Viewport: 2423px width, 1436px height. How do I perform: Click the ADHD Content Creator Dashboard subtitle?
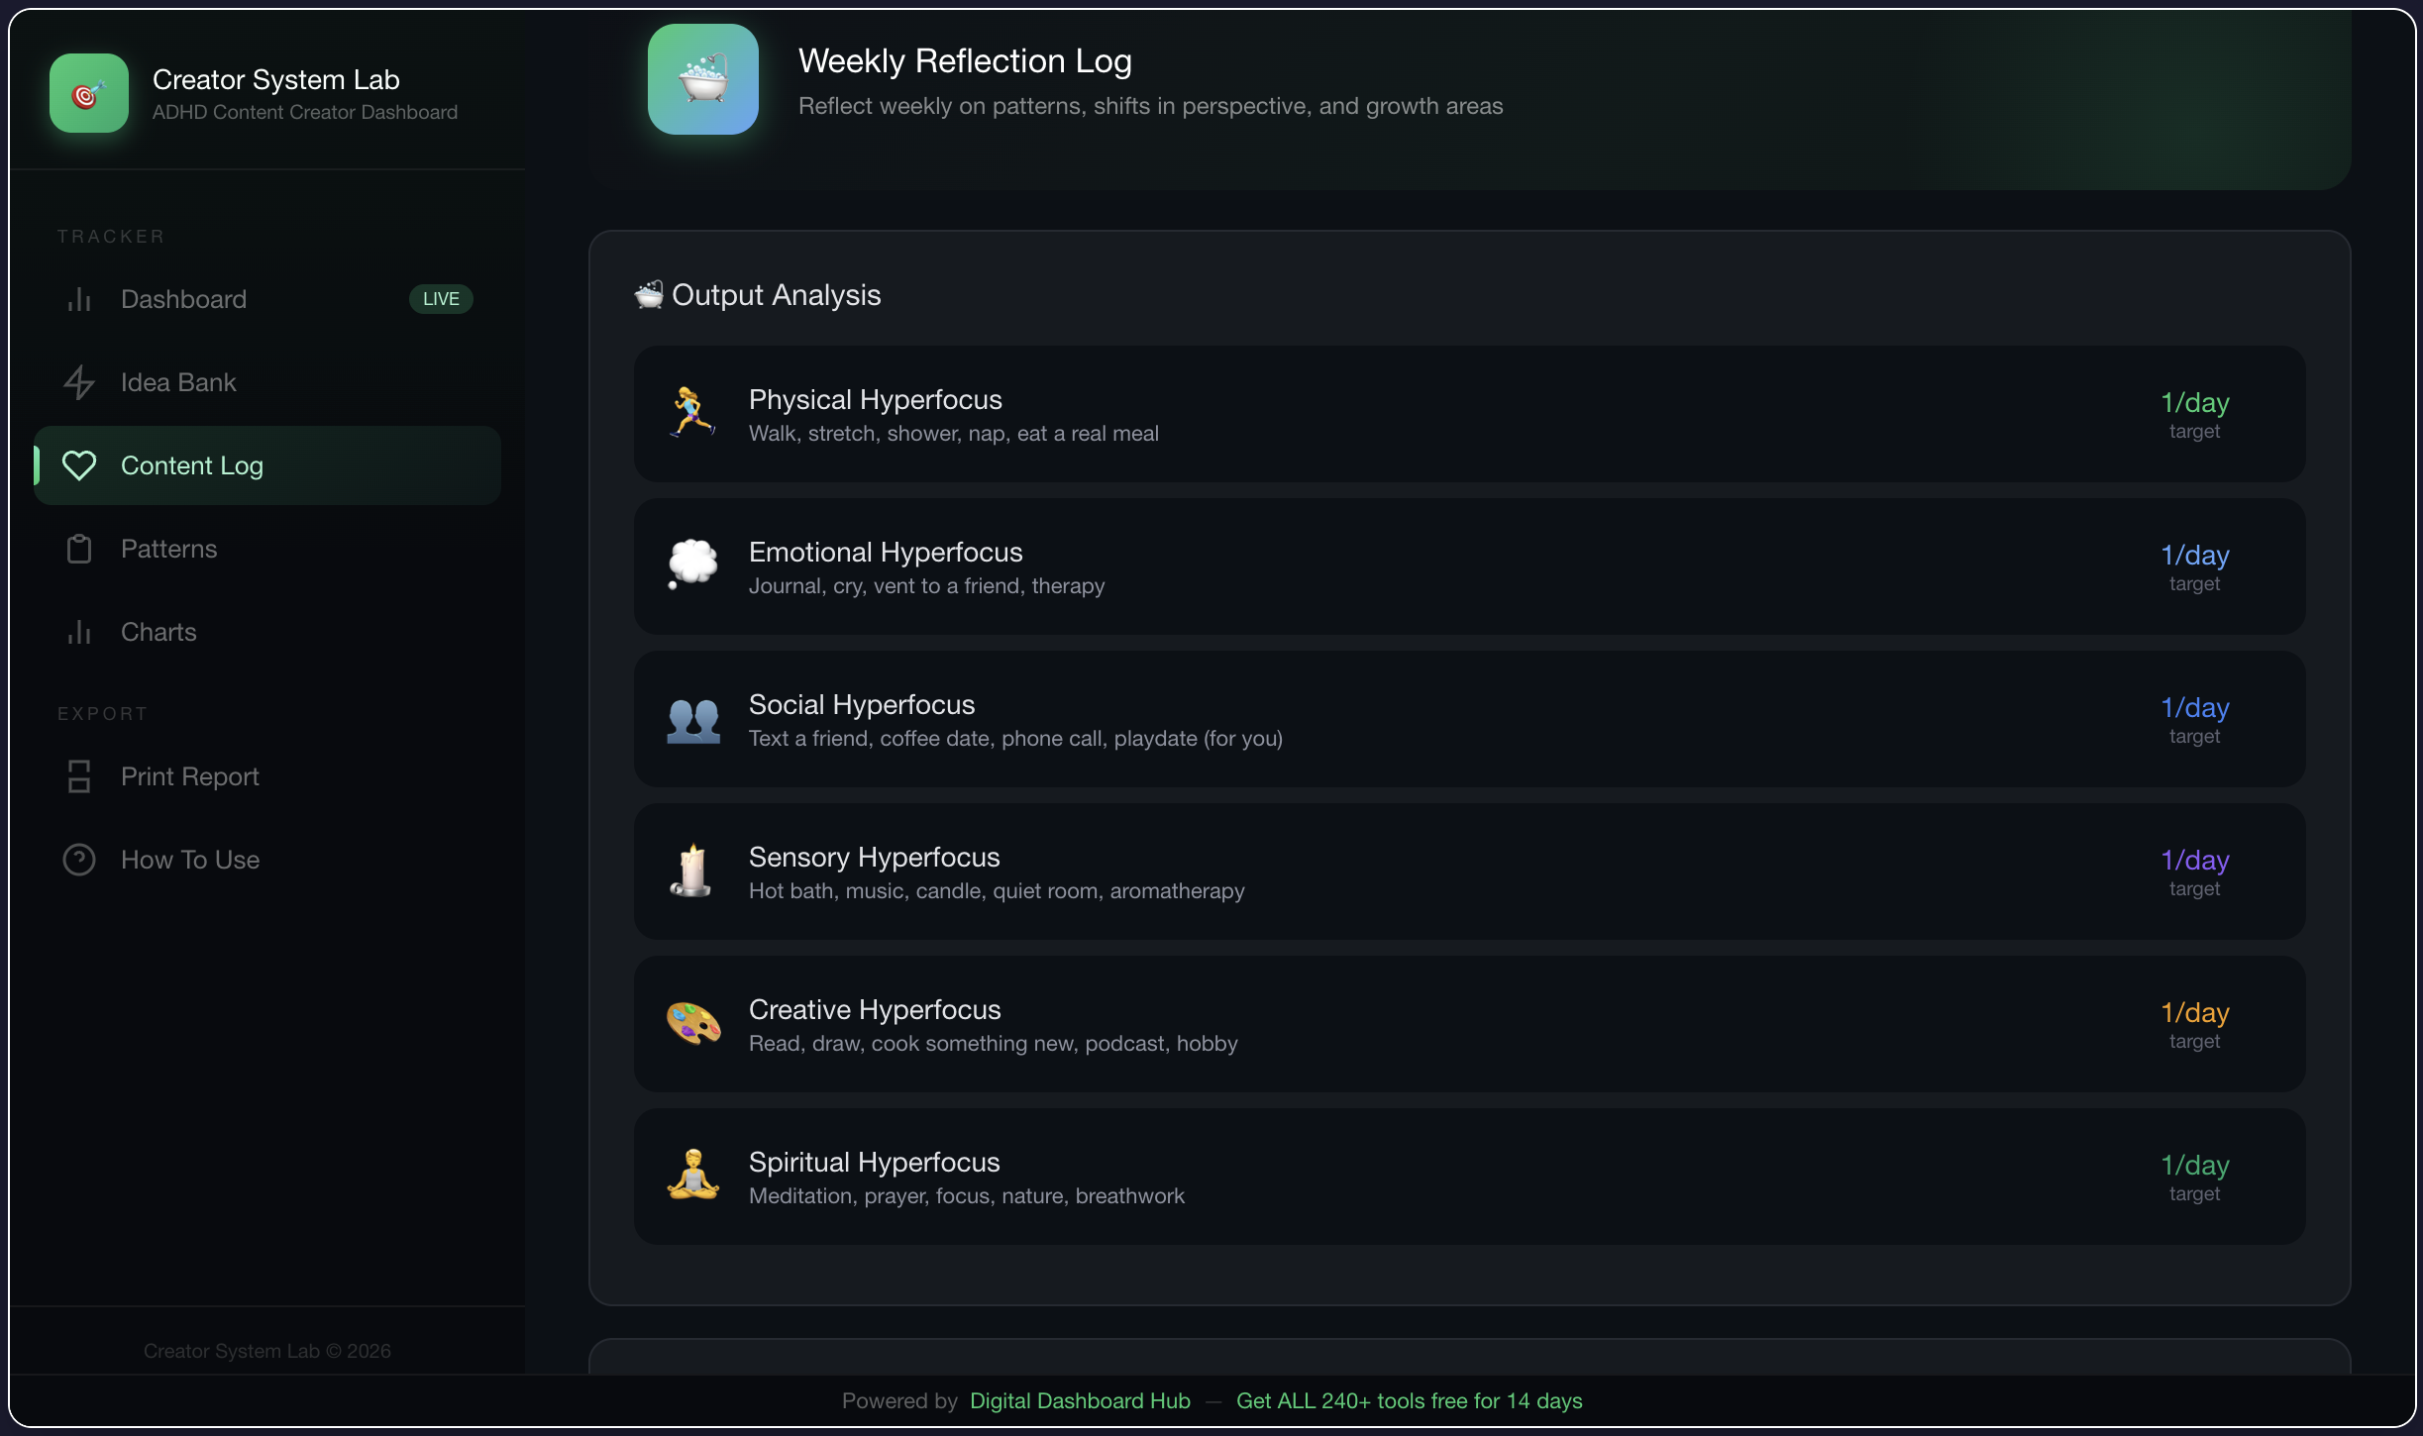tap(304, 112)
